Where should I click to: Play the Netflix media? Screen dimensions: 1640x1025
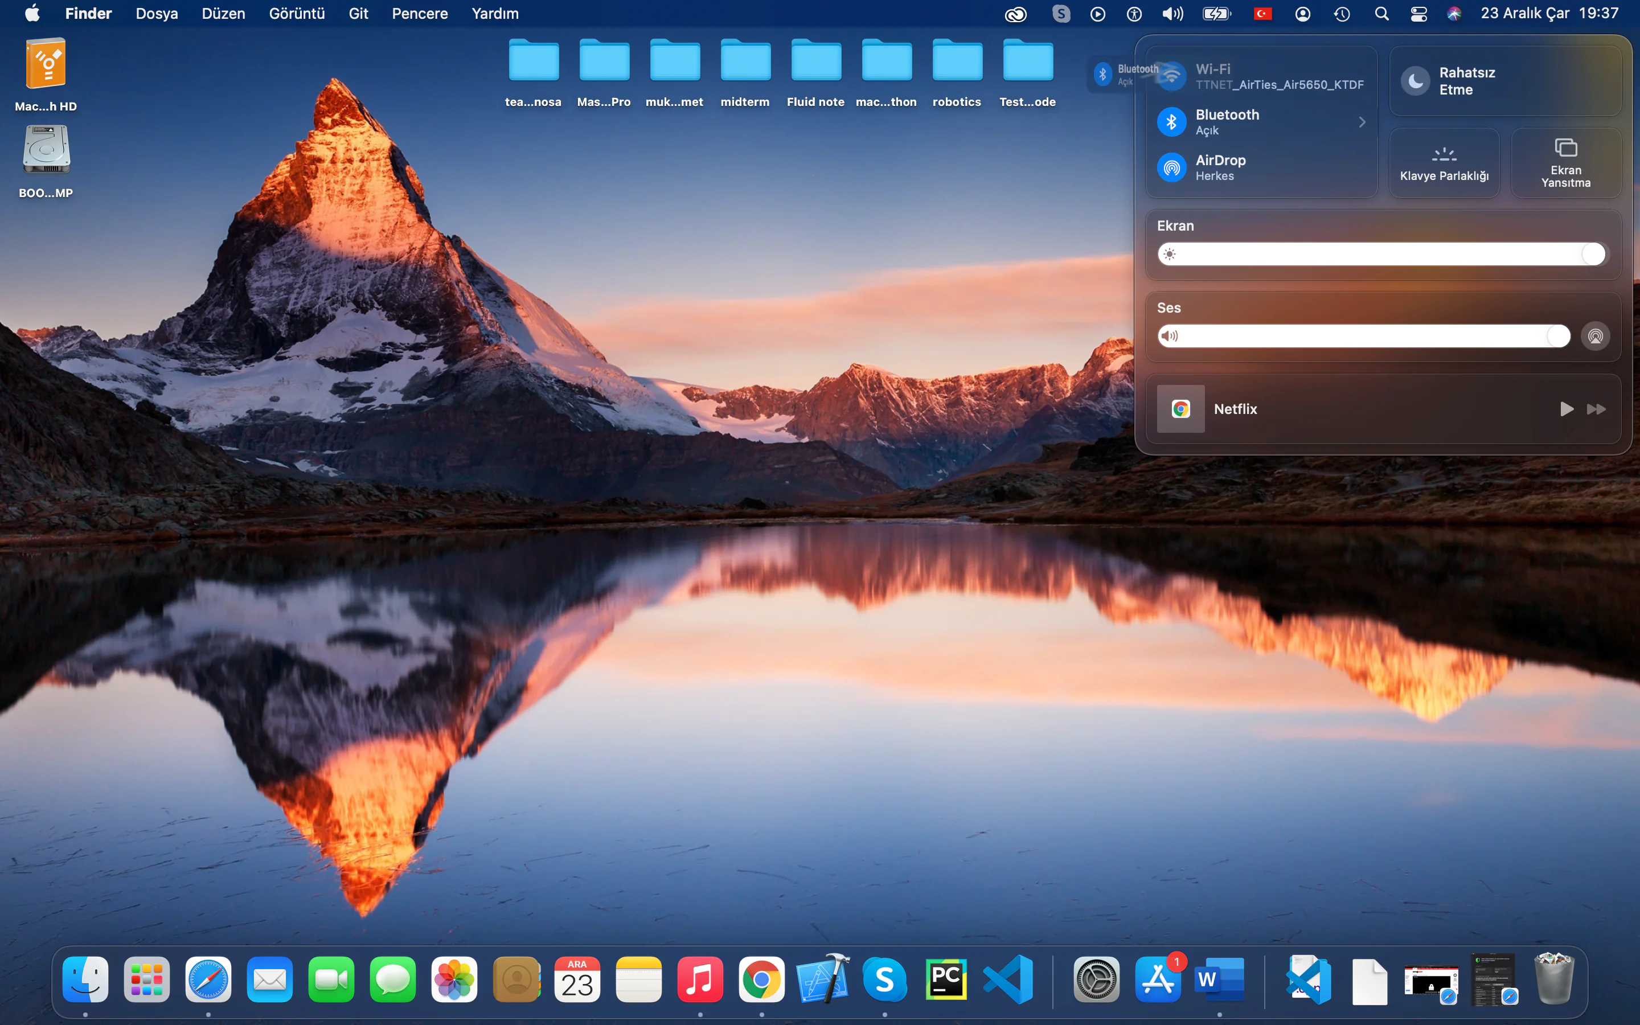(x=1566, y=409)
